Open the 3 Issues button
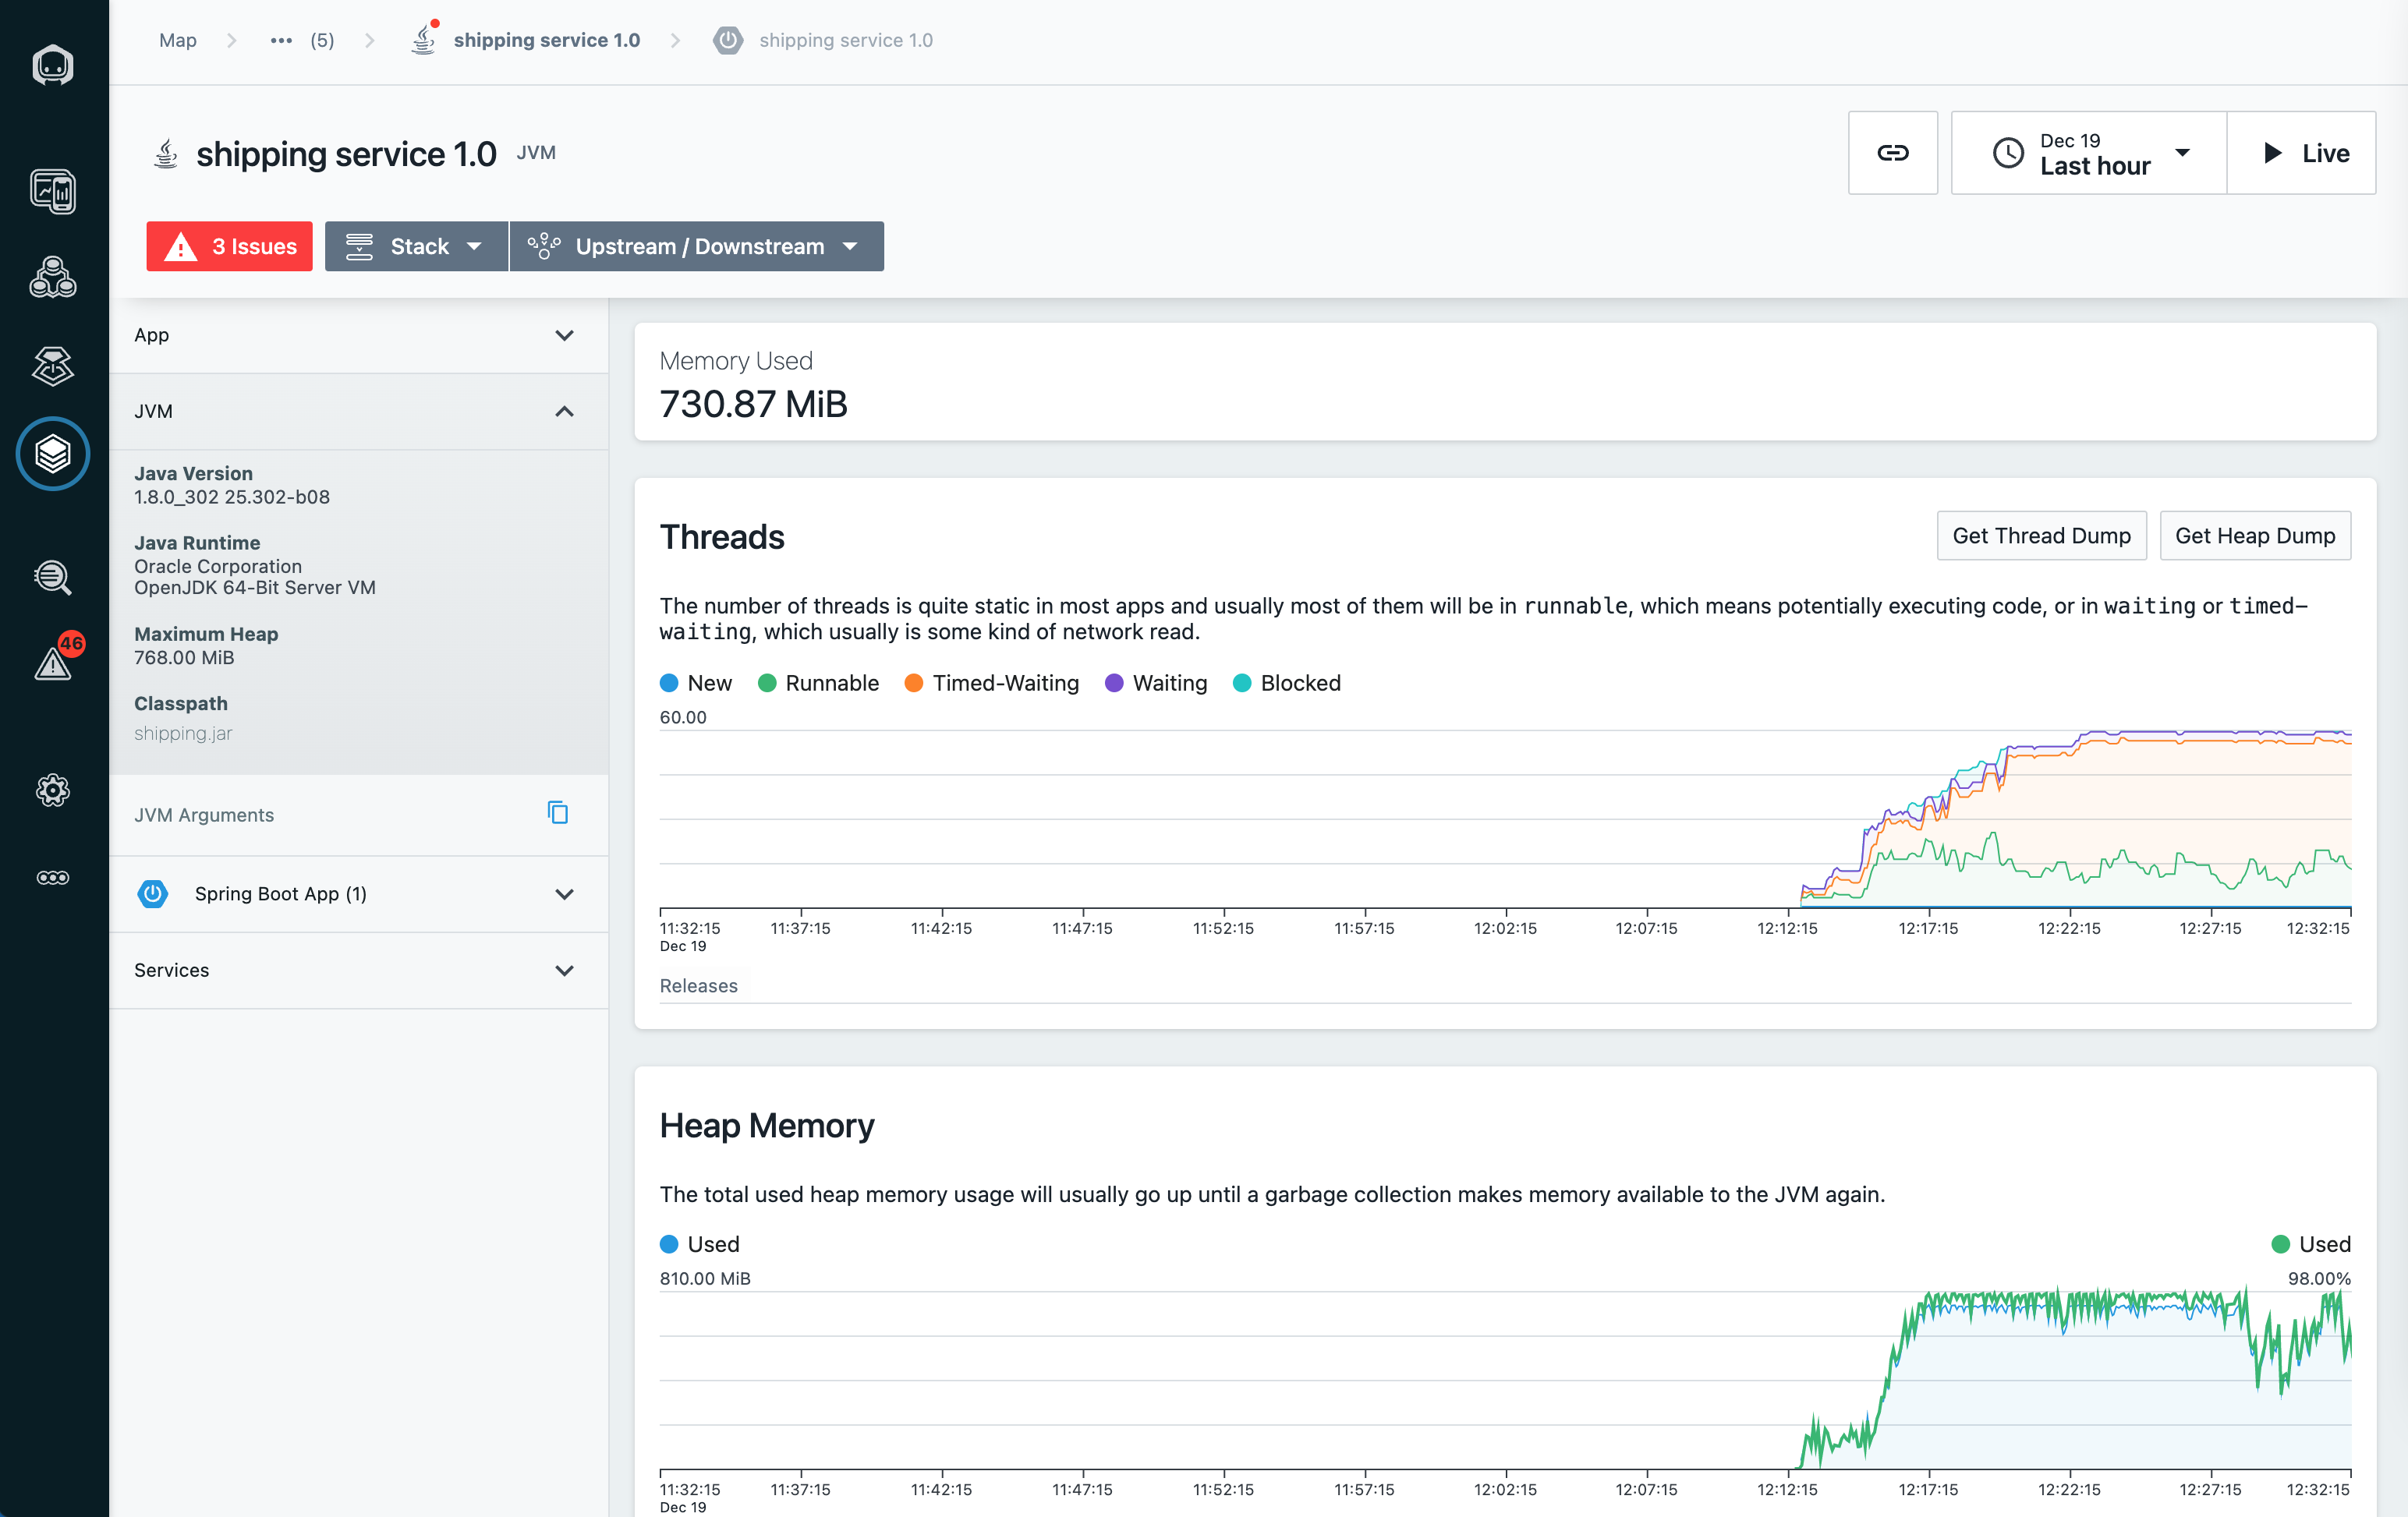This screenshot has height=1517, width=2408. 229,246
